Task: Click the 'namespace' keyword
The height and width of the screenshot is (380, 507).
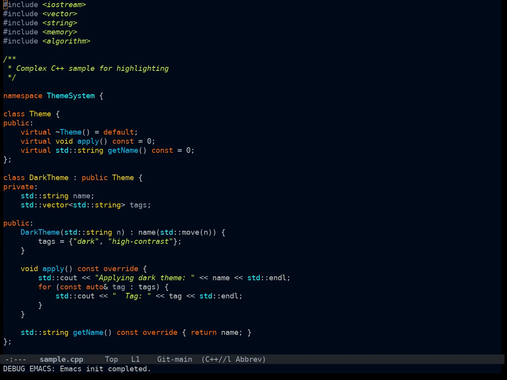Action: [x=23, y=96]
